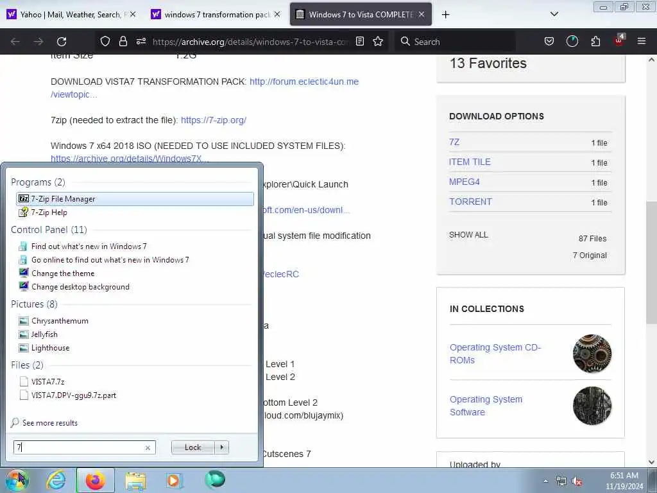This screenshot has height=493, width=657.
Task: Open VISTA7.DPV-ggu9.7z.part file result
Action: click(x=73, y=395)
